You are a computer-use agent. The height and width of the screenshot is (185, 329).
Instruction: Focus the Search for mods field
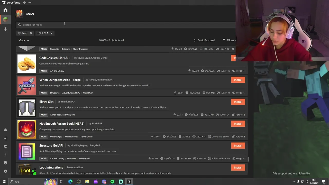(x=126, y=25)
